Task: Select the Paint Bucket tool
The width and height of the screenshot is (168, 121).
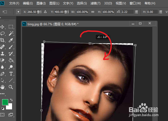Action: (x=11, y=60)
